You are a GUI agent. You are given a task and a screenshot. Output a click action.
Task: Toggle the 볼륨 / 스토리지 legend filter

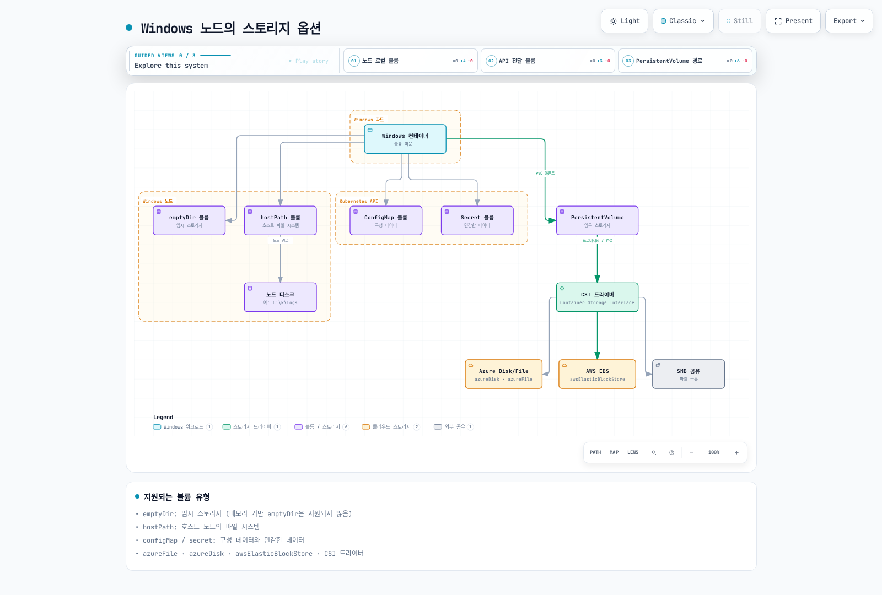pyautogui.click(x=322, y=427)
